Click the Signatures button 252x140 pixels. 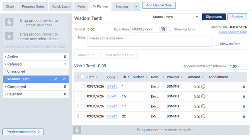[x=213, y=17]
